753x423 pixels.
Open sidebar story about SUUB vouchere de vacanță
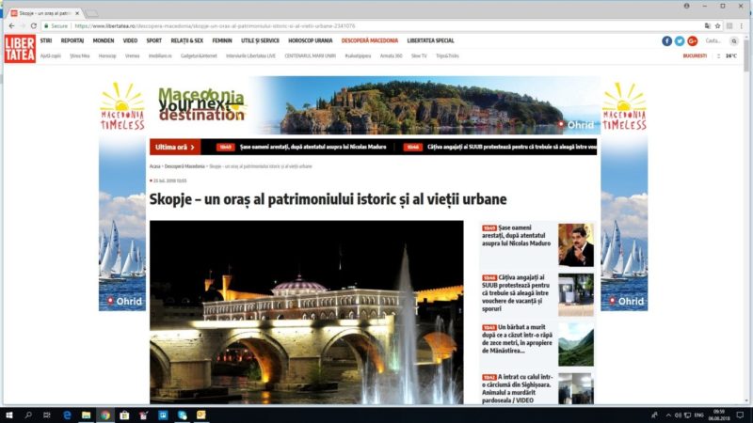[517, 293]
